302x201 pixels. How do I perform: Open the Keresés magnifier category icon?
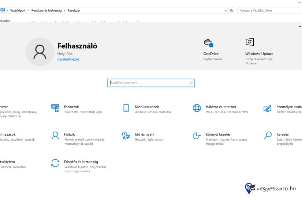268,136
